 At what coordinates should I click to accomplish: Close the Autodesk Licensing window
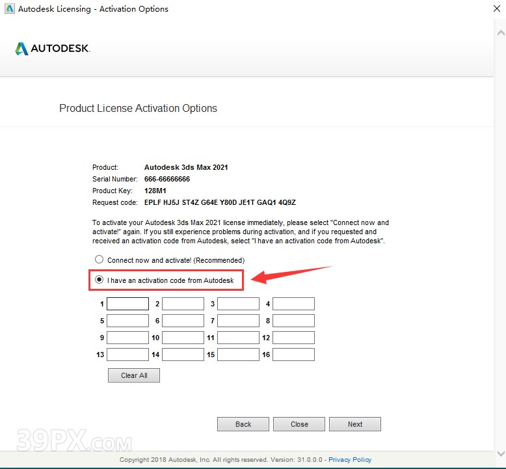(497, 8)
